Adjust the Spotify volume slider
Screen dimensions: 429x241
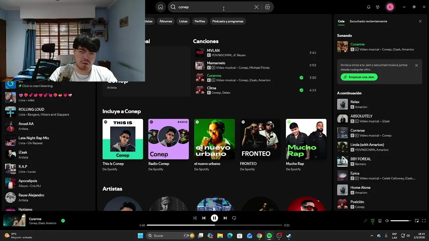[401, 221]
